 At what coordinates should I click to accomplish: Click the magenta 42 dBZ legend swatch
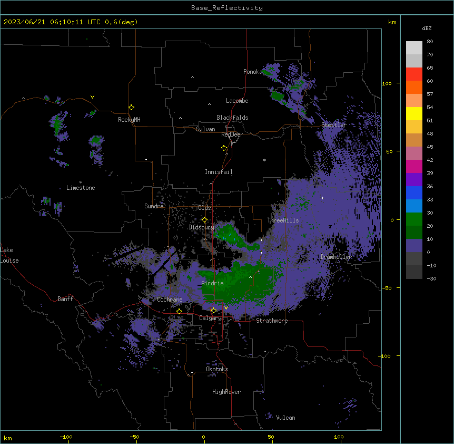pyautogui.click(x=414, y=166)
